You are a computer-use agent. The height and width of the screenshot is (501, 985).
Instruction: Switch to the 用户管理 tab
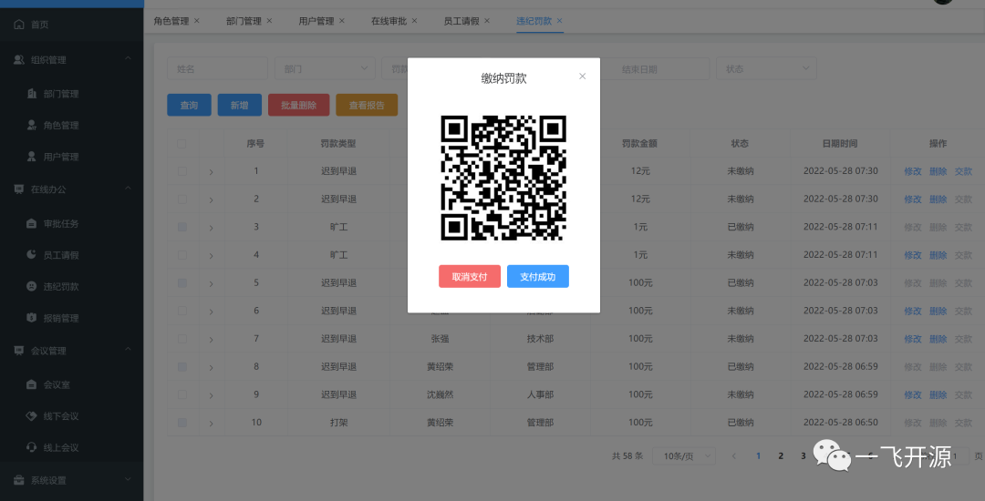[x=316, y=21]
